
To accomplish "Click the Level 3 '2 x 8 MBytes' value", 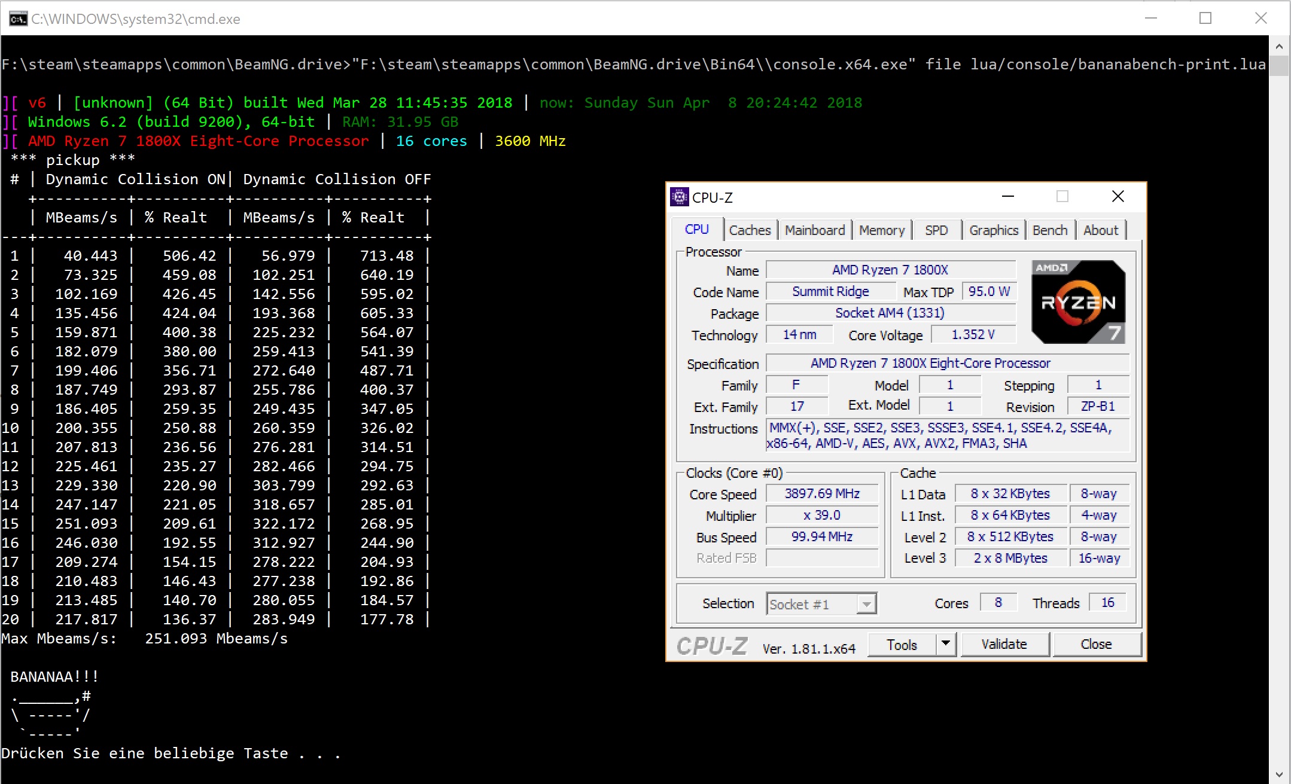I will pyautogui.click(x=1010, y=559).
